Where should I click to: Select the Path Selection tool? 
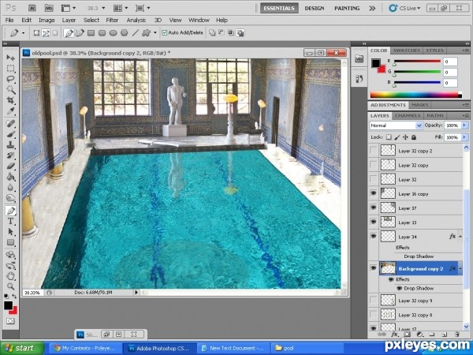coord(10,232)
